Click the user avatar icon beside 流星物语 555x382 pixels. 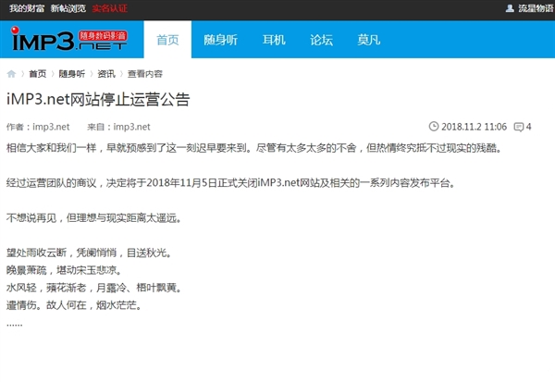[x=510, y=8]
